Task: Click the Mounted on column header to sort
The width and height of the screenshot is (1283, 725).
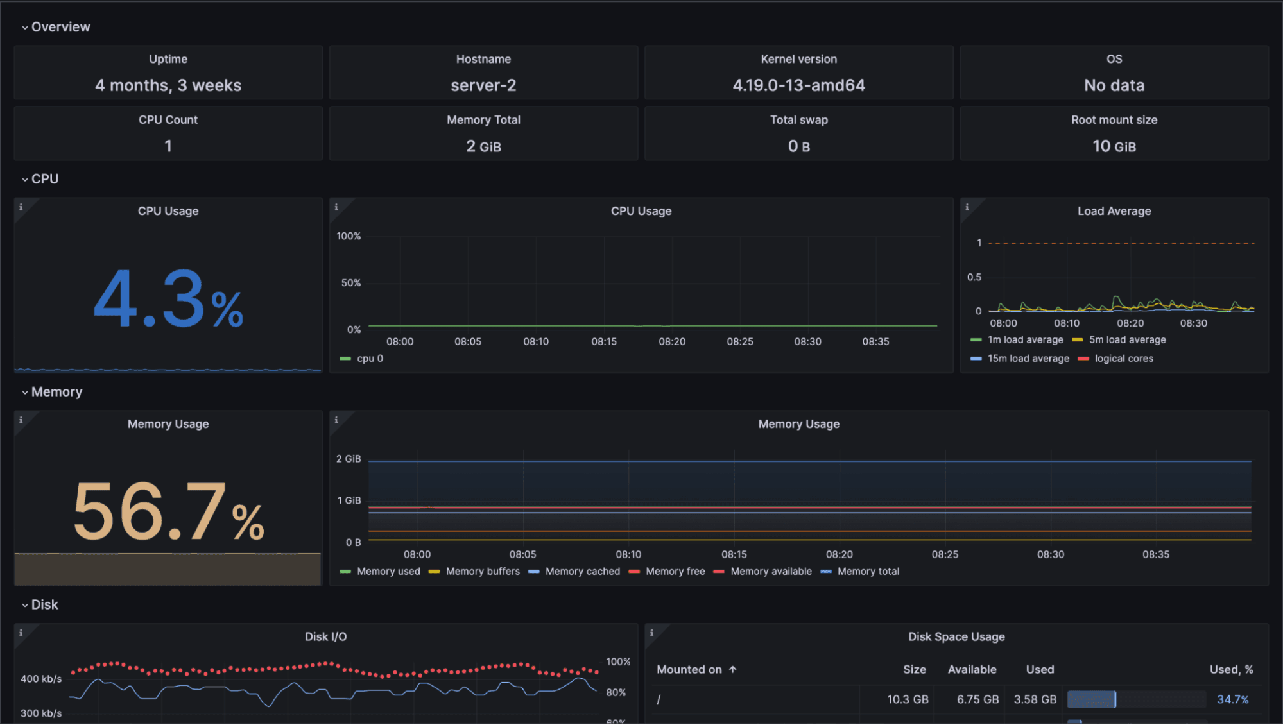Action: (689, 669)
